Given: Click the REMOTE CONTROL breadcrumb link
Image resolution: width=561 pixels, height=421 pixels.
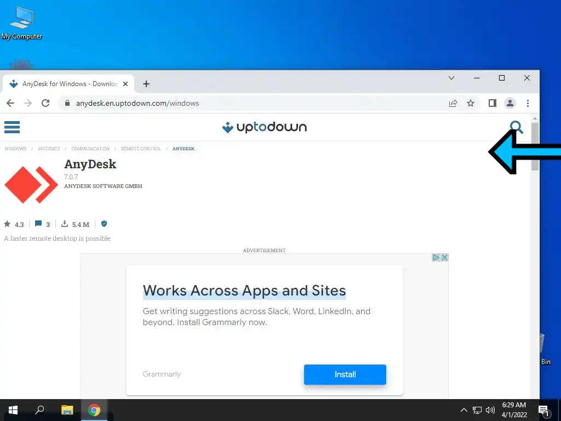Looking at the screenshot, I should click(141, 149).
